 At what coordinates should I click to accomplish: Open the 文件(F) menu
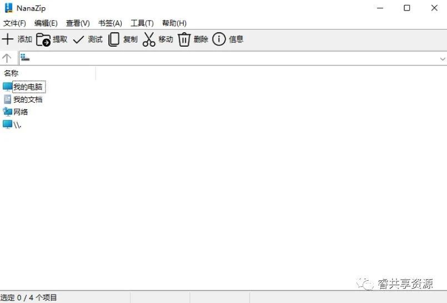click(14, 23)
